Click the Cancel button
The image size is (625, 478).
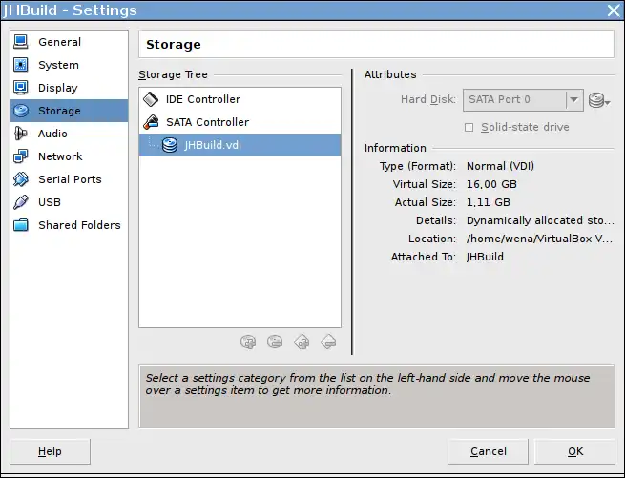pyautogui.click(x=488, y=451)
